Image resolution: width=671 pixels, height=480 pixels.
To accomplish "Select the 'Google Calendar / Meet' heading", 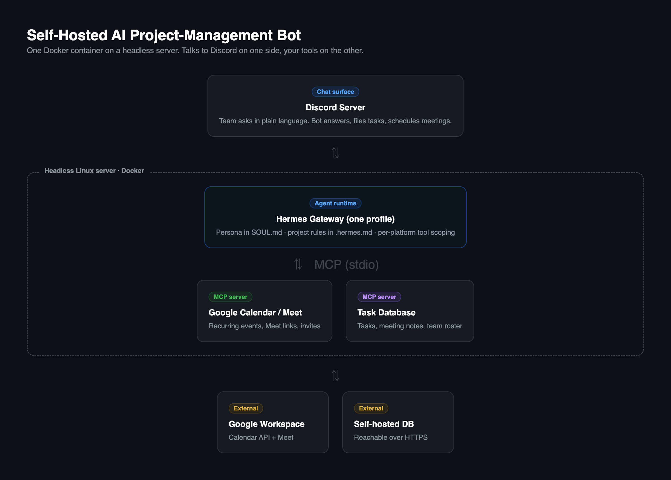I will [x=255, y=312].
